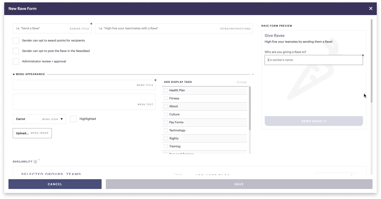381x199 pixels.
Task: Click the "Availability" section label
Action: tap(22, 162)
